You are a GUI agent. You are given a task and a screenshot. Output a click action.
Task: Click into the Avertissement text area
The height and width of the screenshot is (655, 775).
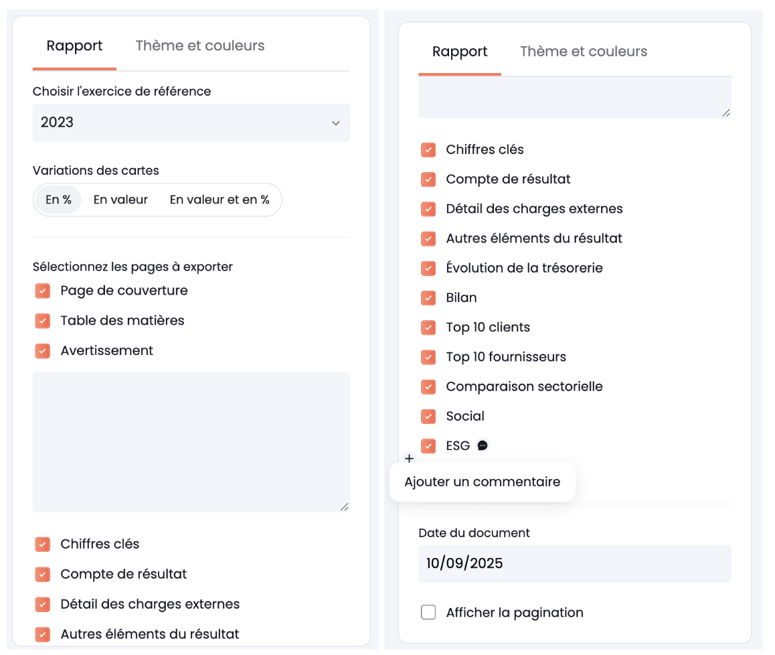coord(191,442)
